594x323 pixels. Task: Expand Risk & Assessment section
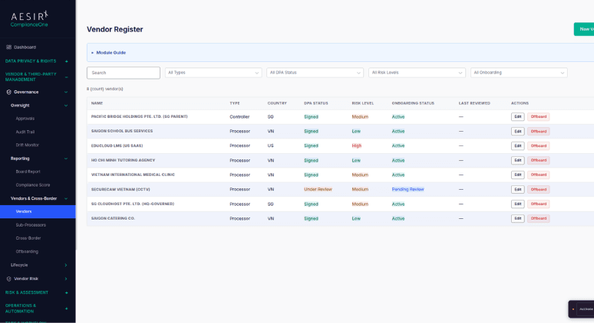tap(66, 293)
